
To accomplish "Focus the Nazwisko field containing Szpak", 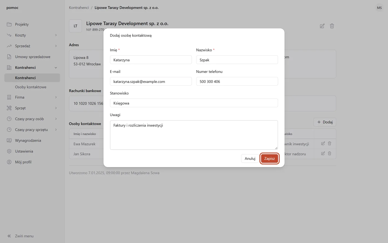I will [x=237, y=60].
